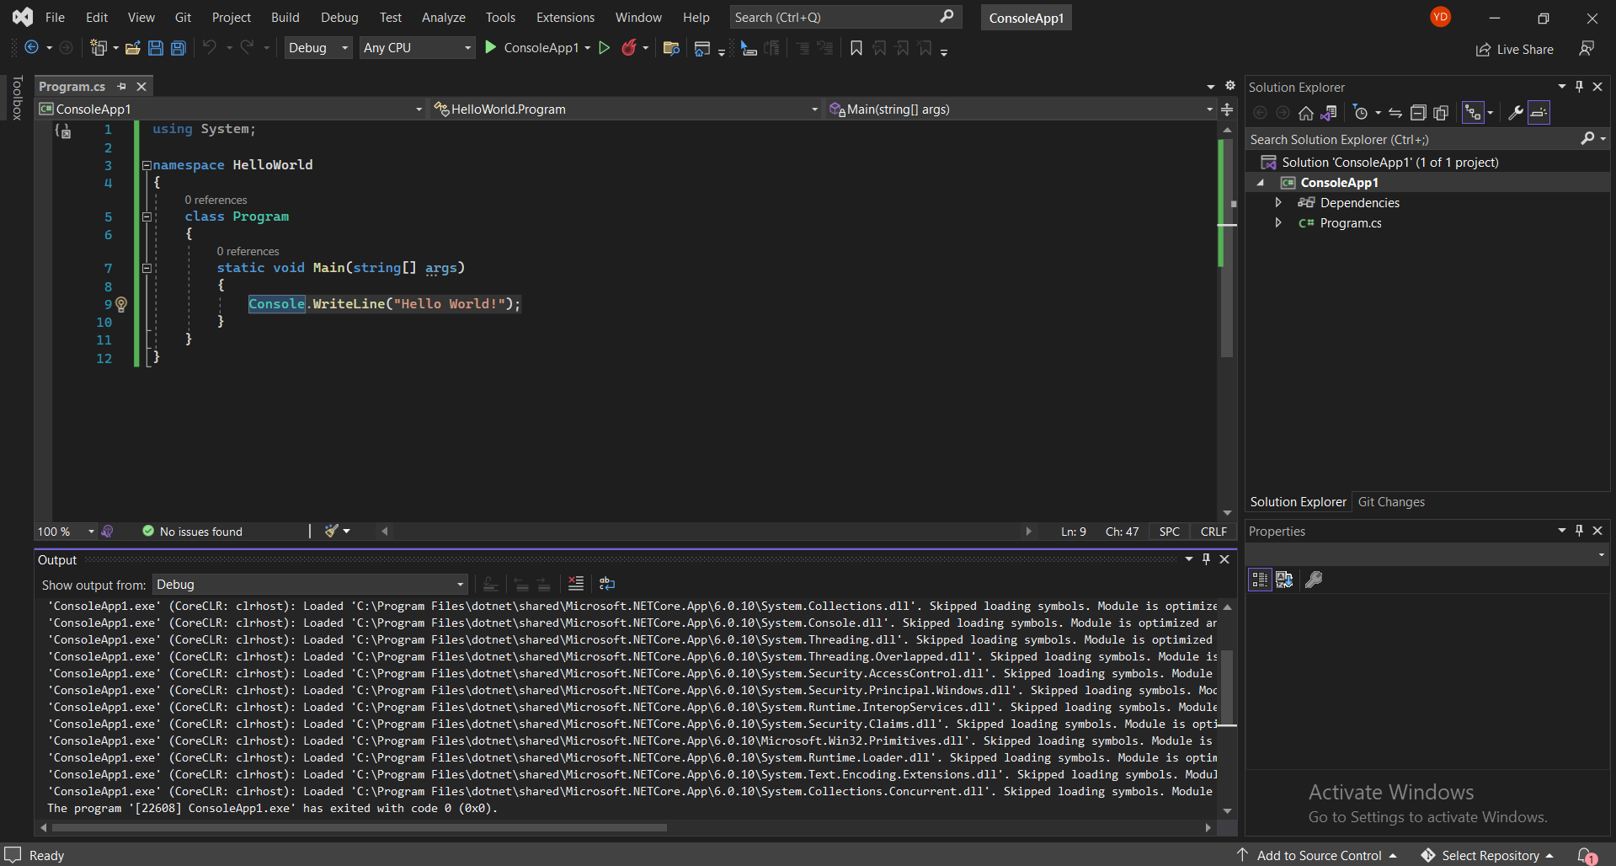Image resolution: width=1616 pixels, height=866 pixels.
Task: Toggle Show All Files in Solution Explorer
Action: coord(1441,113)
